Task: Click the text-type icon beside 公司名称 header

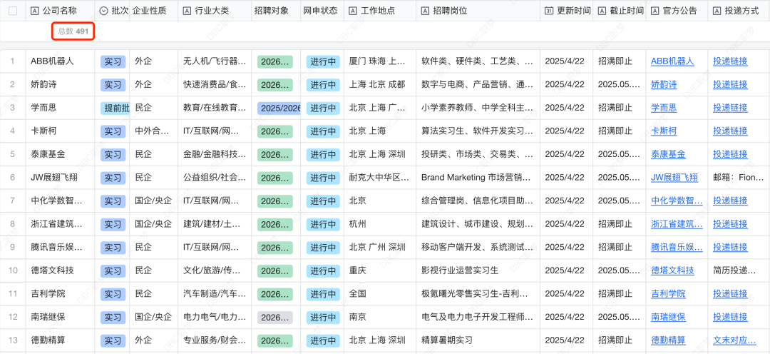Action: click(x=34, y=11)
